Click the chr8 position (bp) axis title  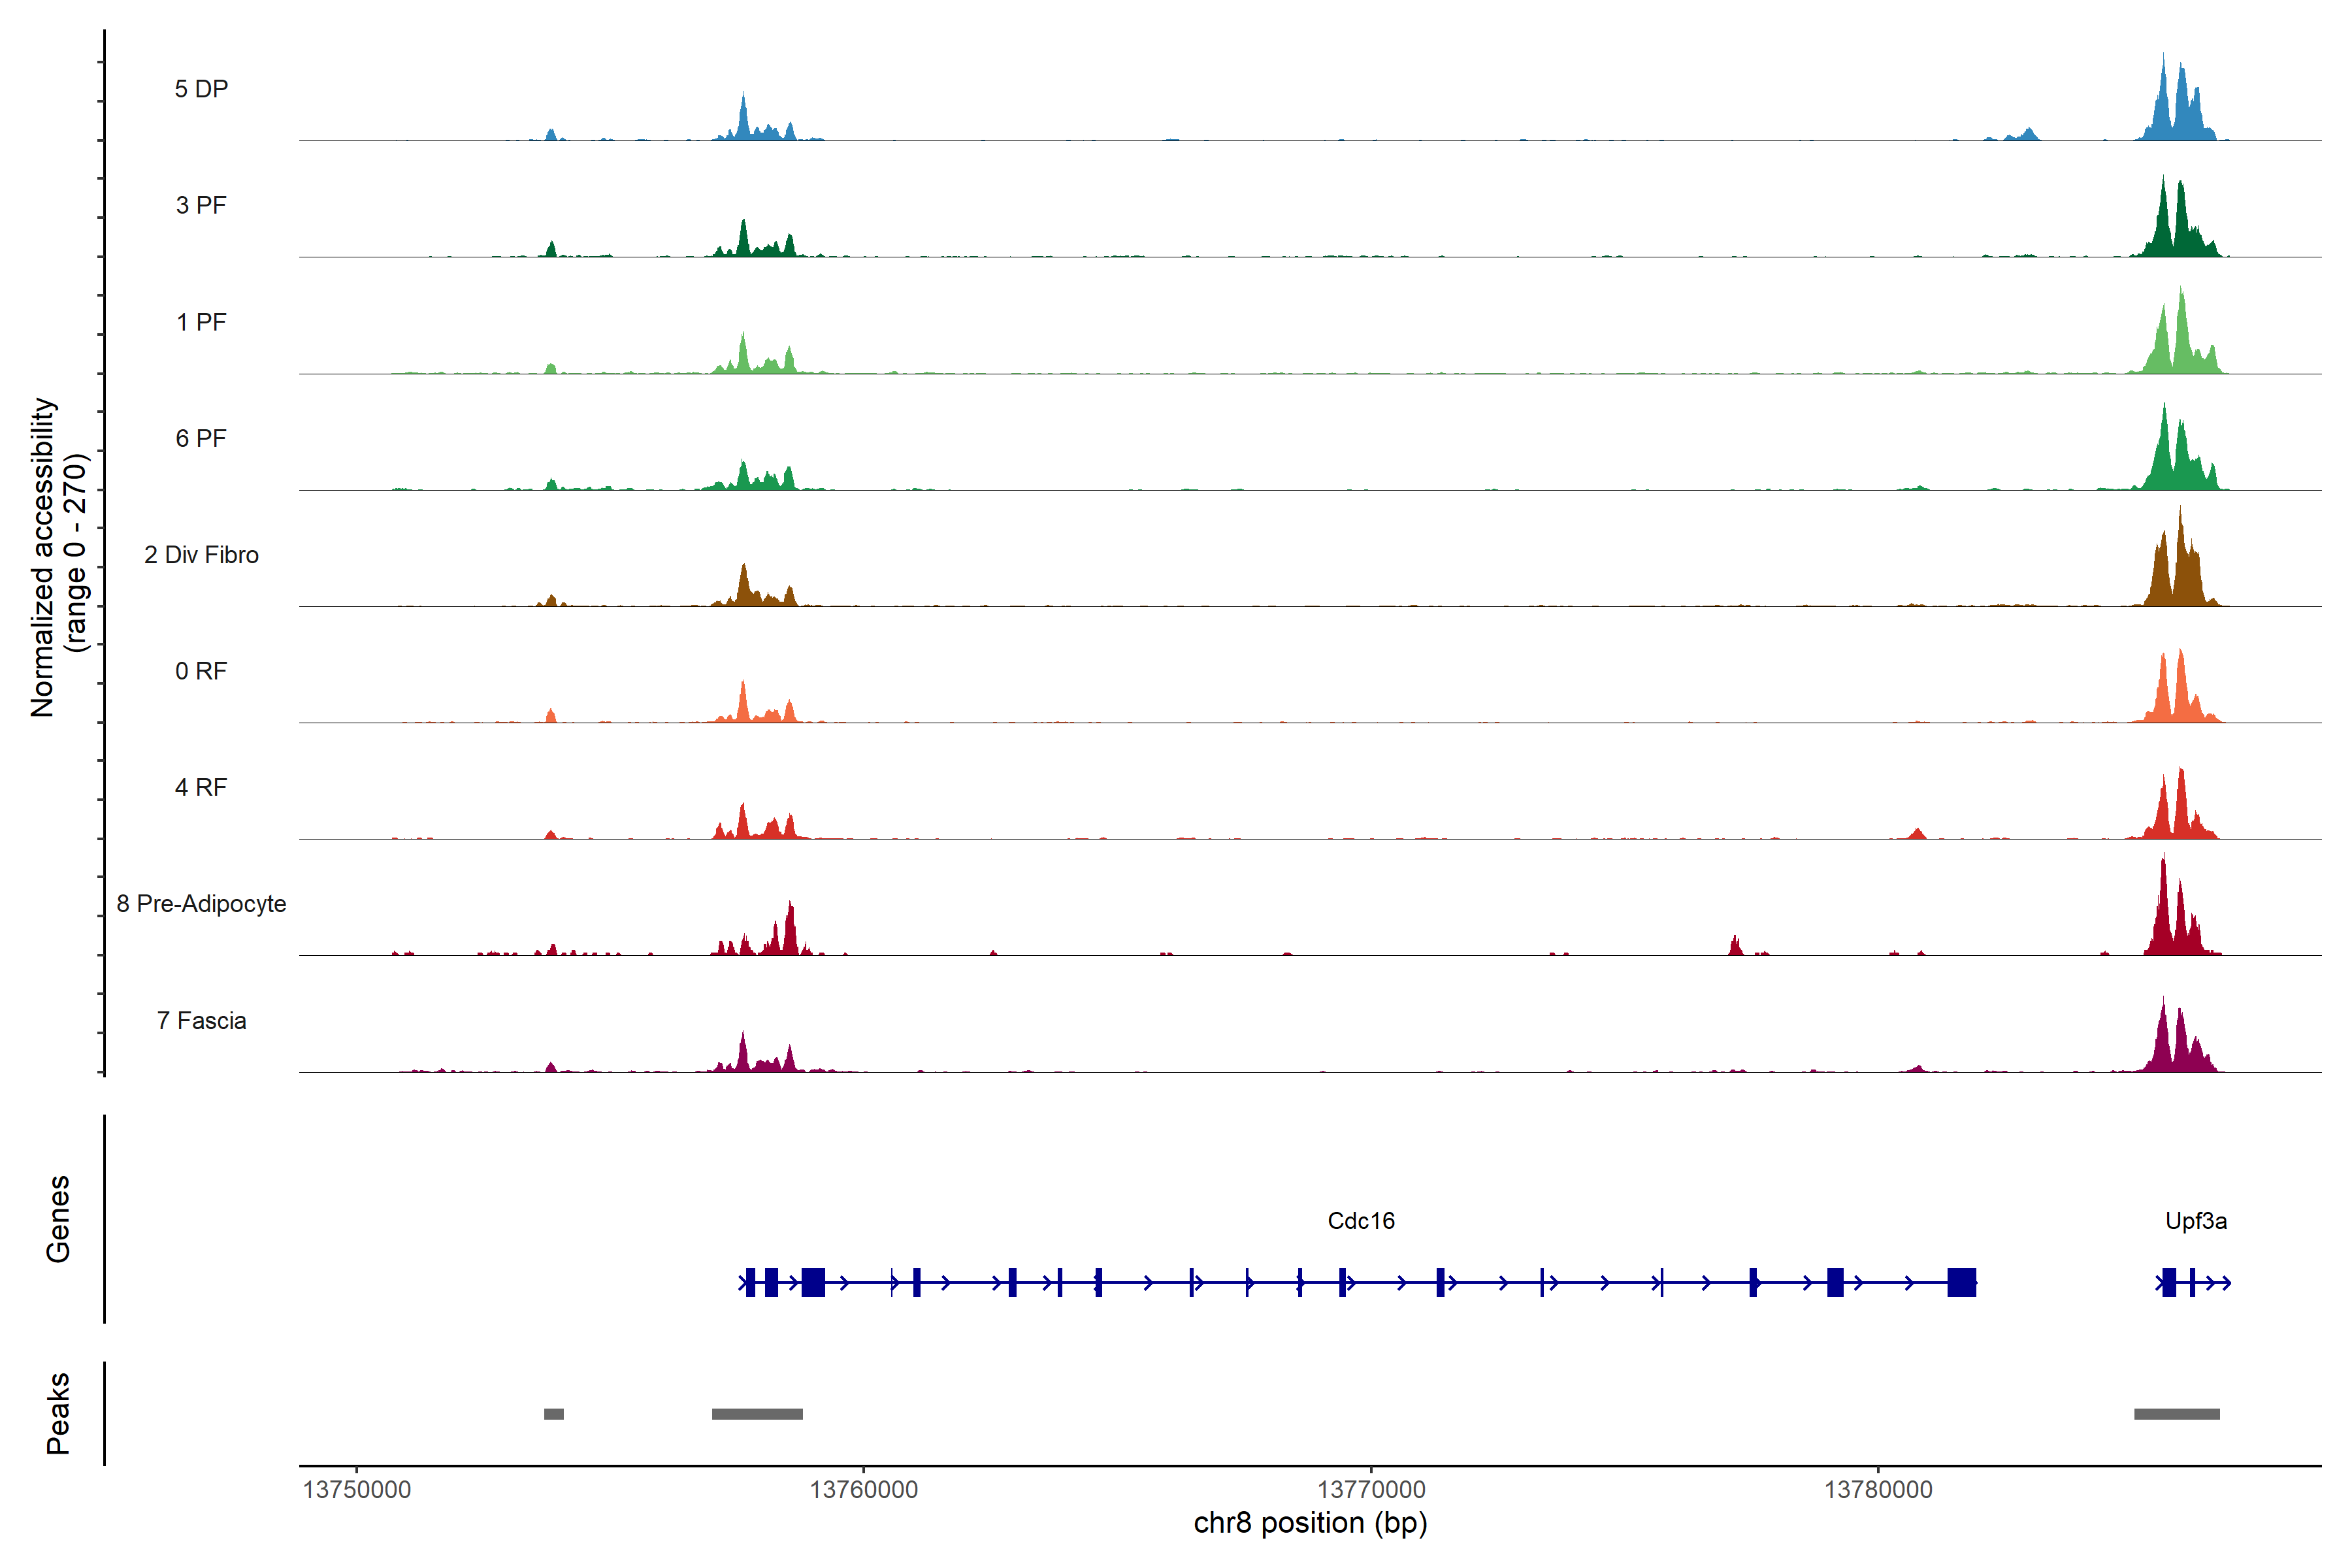point(1310,1523)
